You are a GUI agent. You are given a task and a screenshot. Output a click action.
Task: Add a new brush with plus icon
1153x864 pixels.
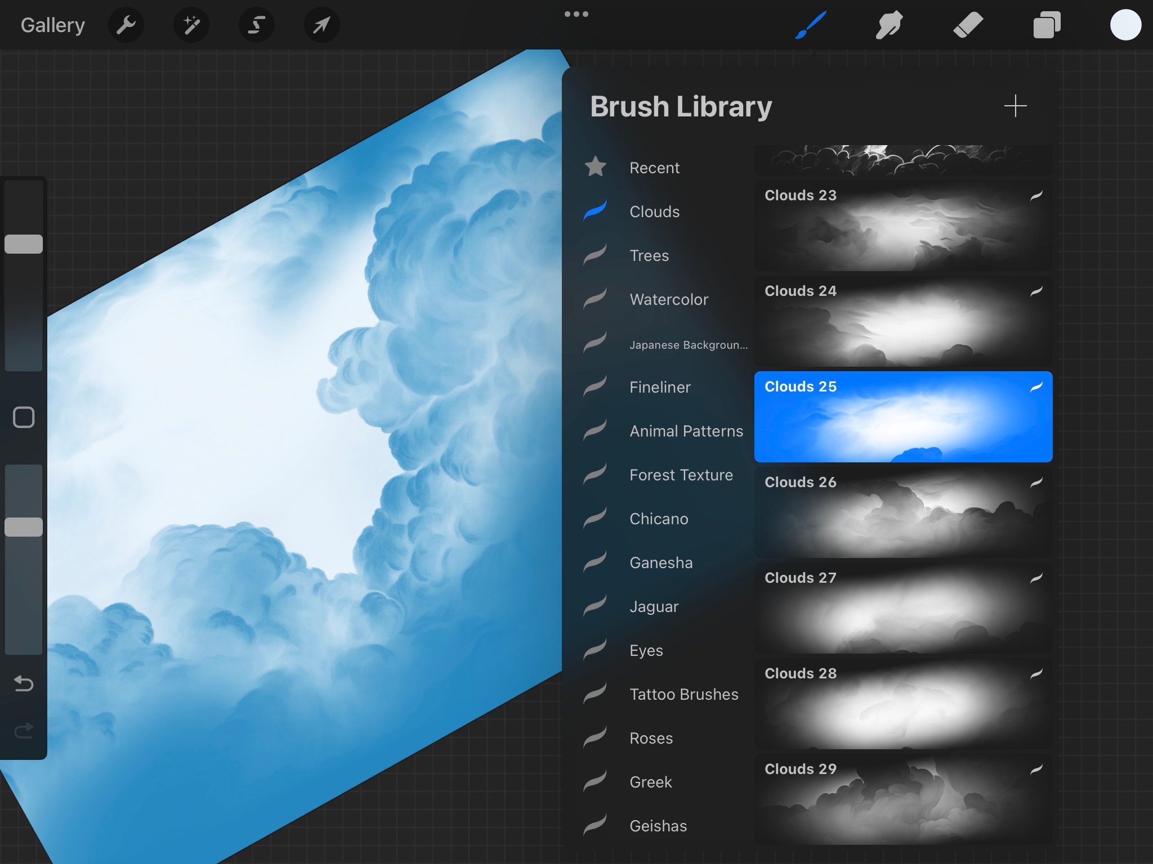coord(1015,106)
